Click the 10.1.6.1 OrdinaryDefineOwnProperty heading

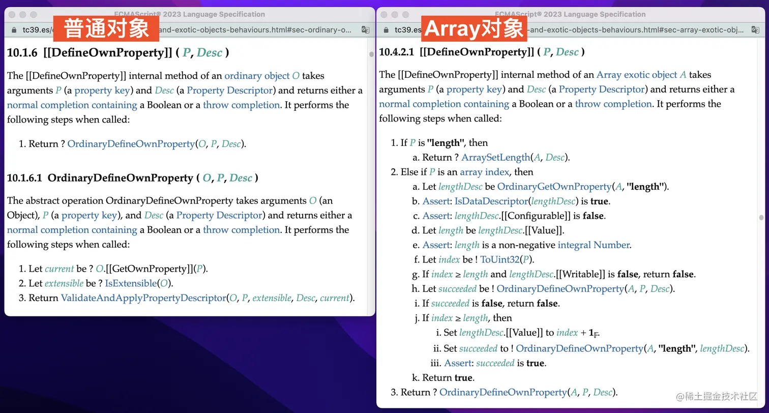(x=132, y=178)
